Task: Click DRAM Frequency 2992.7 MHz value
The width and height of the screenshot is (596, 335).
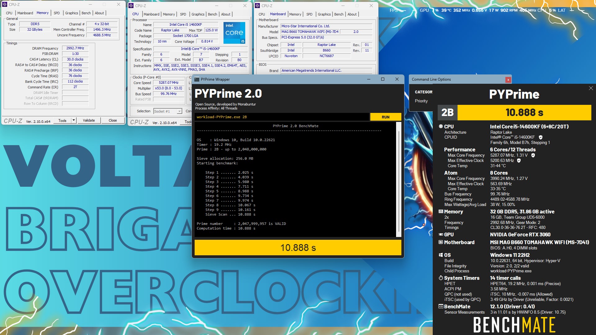Action: pos(75,48)
